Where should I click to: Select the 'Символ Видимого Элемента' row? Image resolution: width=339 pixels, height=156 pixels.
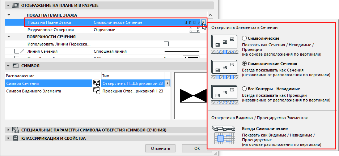coord(88,91)
